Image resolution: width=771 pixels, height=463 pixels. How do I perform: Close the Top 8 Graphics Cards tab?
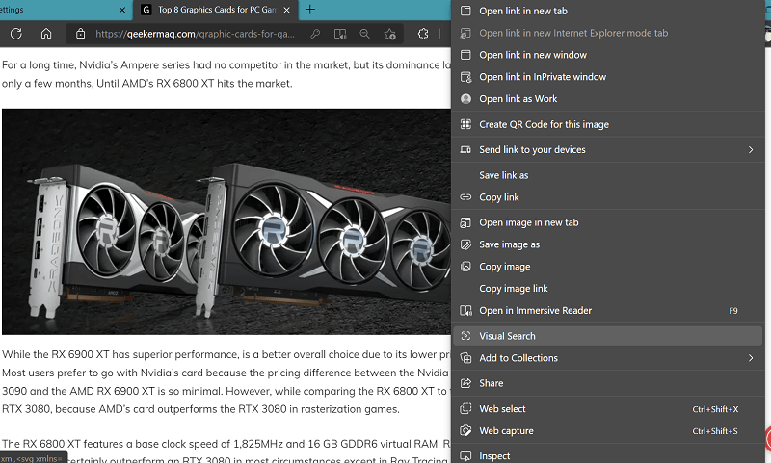287,10
